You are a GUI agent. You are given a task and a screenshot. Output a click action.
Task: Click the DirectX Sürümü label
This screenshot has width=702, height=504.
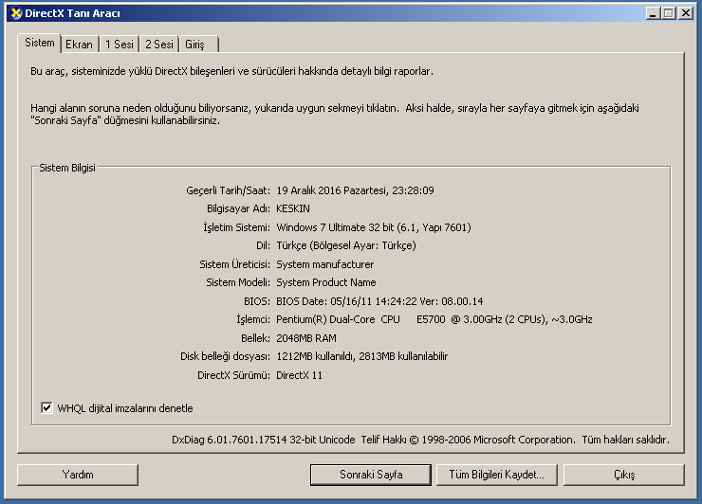click(233, 375)
